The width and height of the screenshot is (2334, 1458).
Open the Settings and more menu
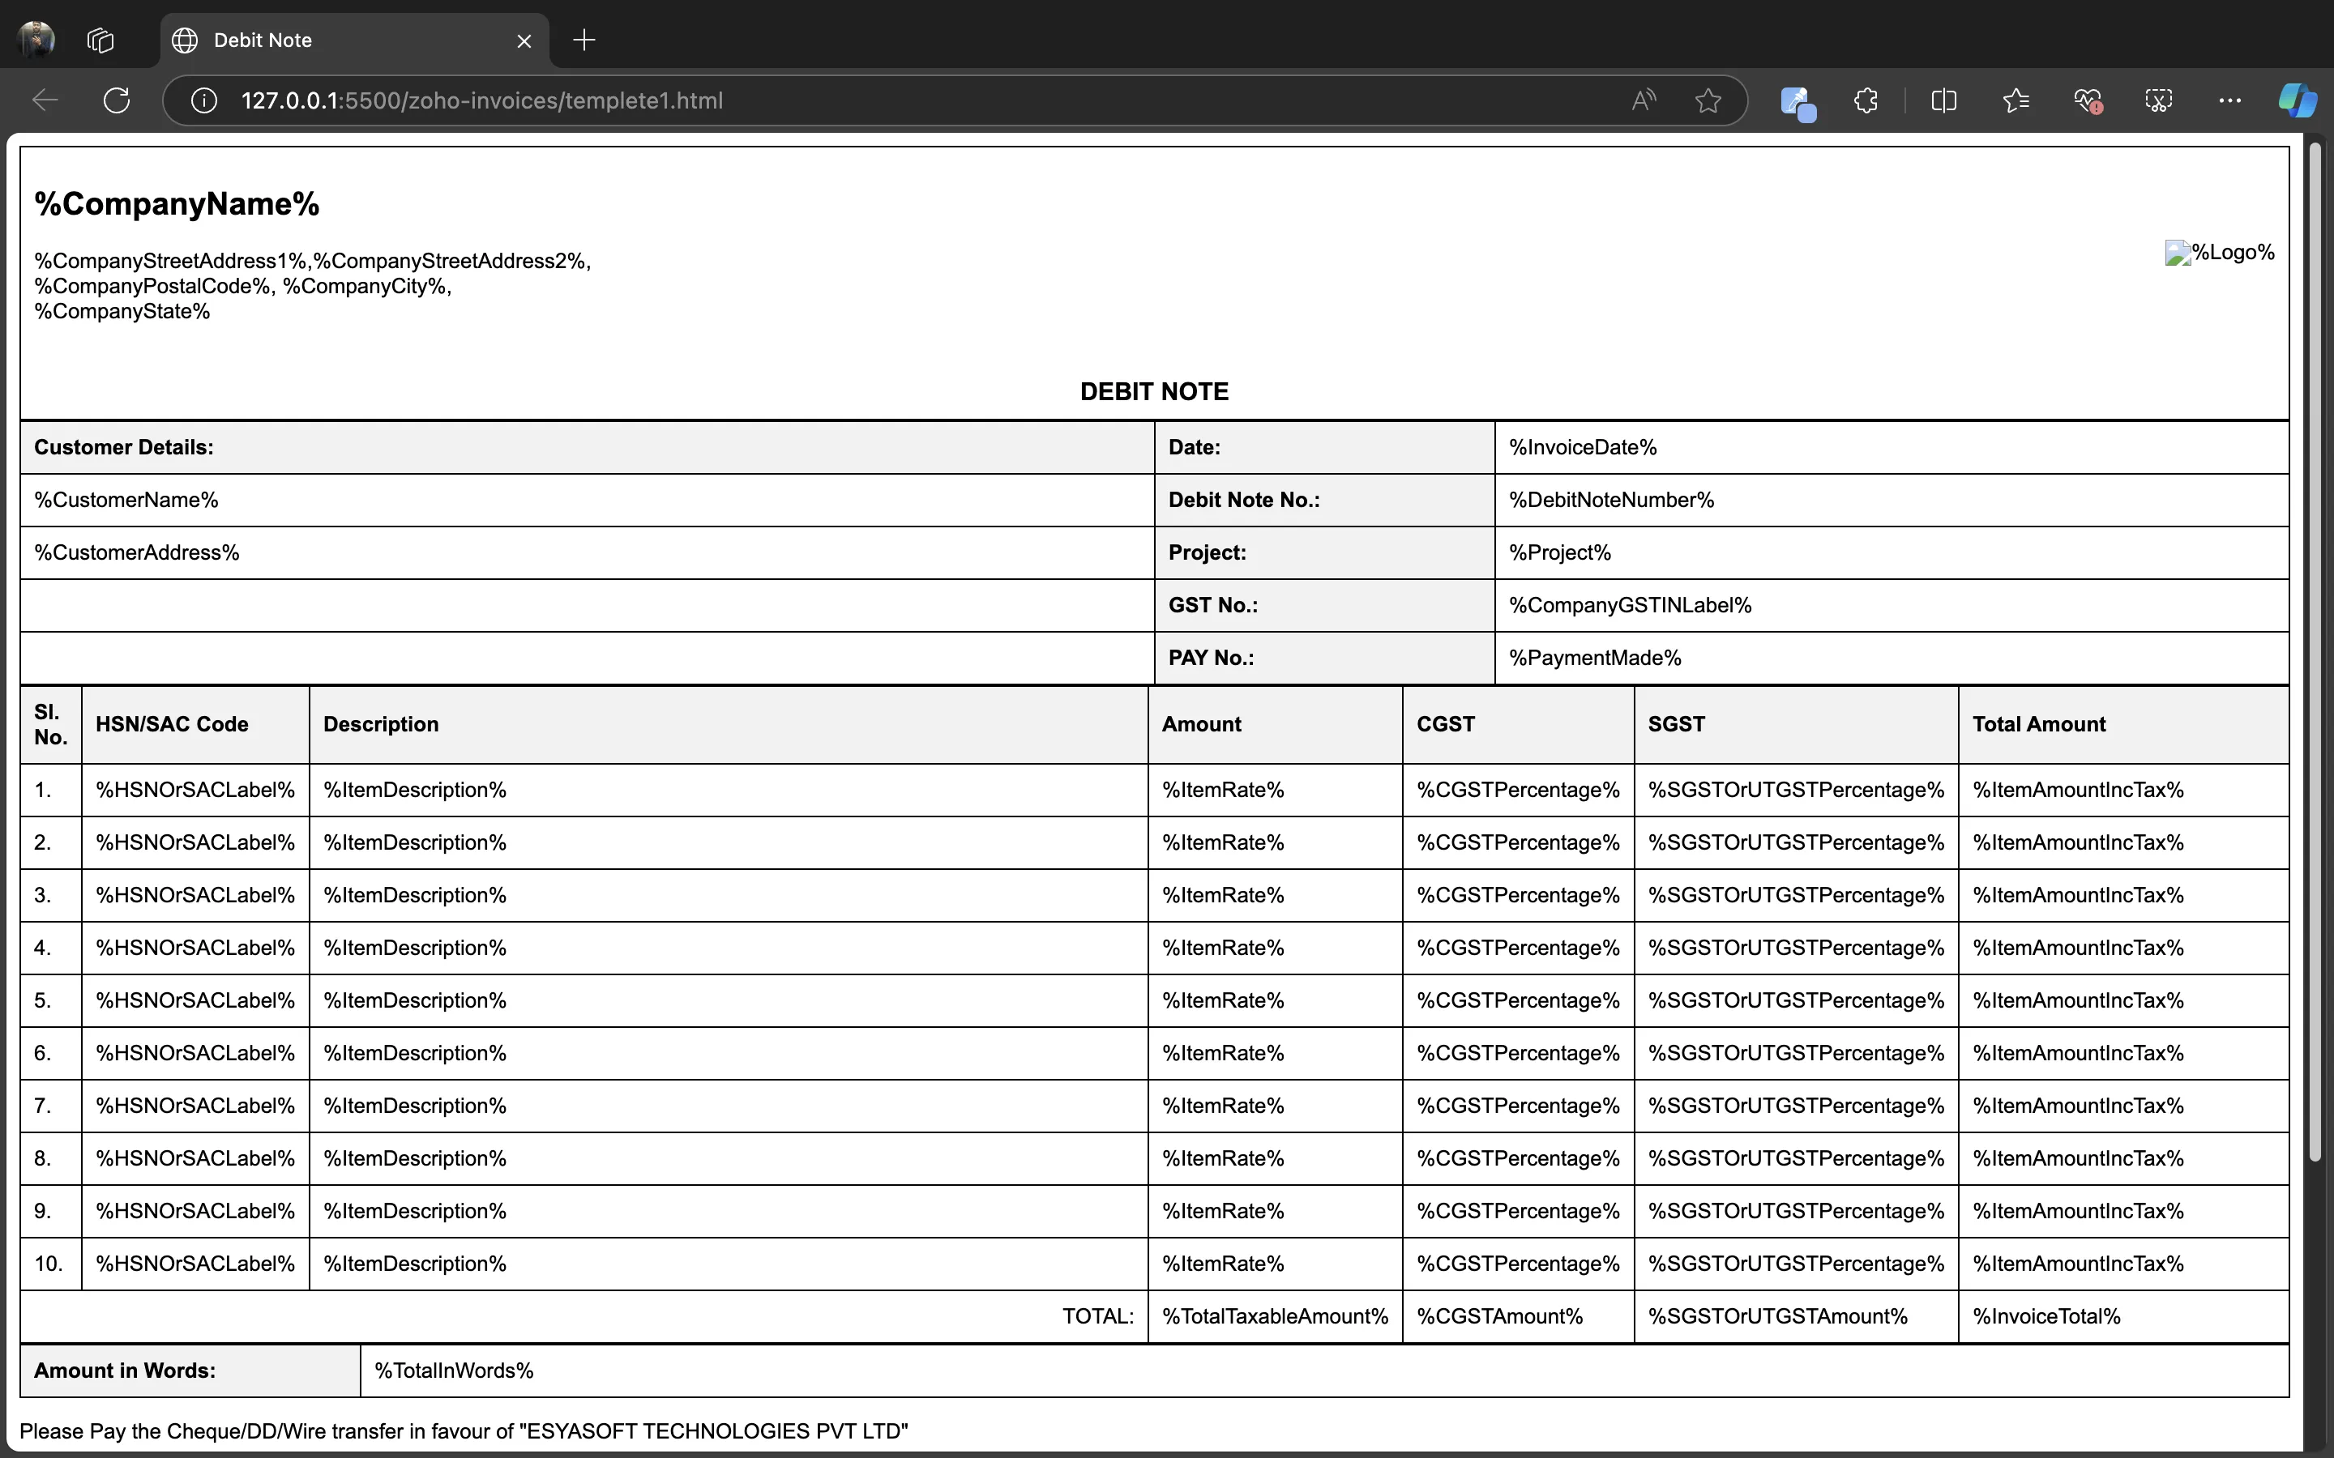[2229, 100]
